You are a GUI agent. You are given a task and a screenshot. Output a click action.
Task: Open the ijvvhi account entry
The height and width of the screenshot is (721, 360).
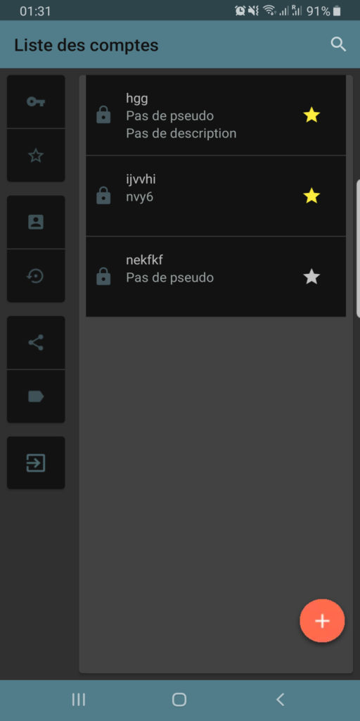pyautogui.click(x=216, y=196)
